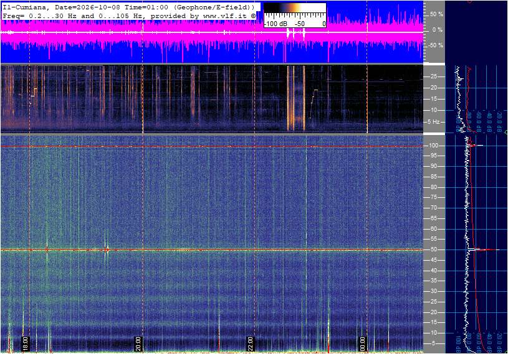Click the 60 frequency axis label
This screenshot has width=508, height=354.
click(433, 229)
